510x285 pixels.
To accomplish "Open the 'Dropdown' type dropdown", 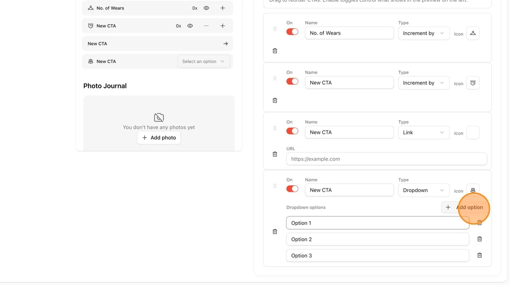I will click(423, 190).
